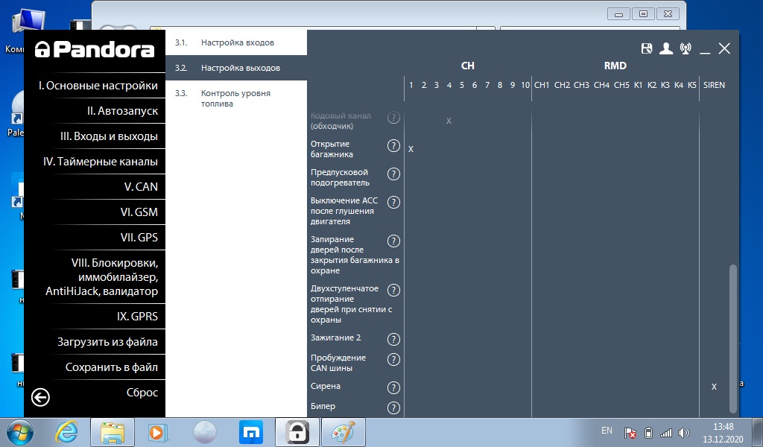Viewport: 763px width, 447px height.
Task: Click help icon for Зажигание 2
Action: 393,340
